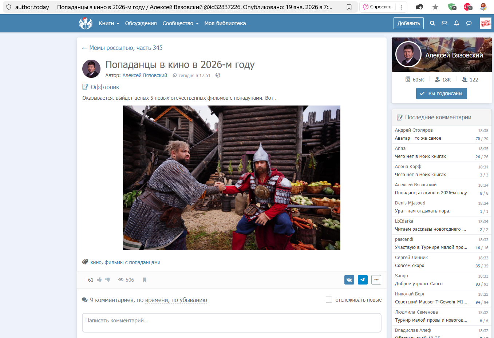494x338 pixels.
Task: Open the red ad blocker extension icon
Action: click(468, 7)
